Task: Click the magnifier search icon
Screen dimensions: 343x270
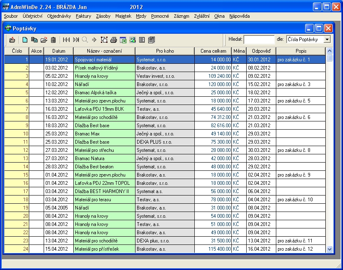Action: point(85,40)
